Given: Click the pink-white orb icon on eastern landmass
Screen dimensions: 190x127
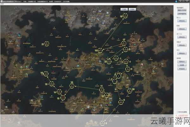Looking at the screenshot, I should 142,65.
